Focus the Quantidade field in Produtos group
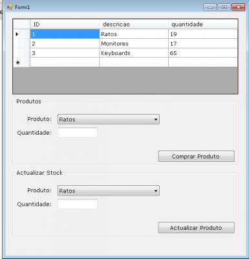Viewport: 249px width, 259px height. coord(78,133)
